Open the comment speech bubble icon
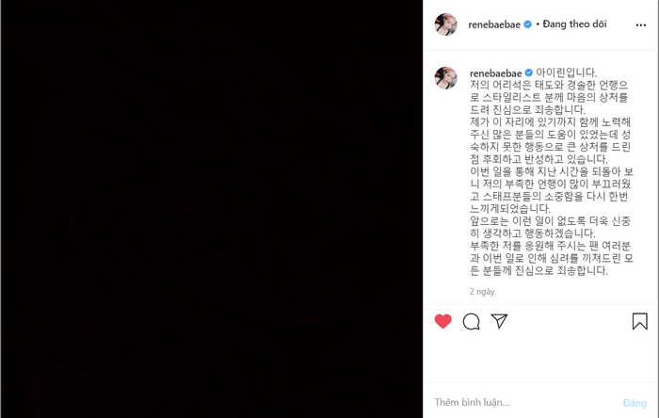Viewport: 659px width, 418px height. point(471,322)
